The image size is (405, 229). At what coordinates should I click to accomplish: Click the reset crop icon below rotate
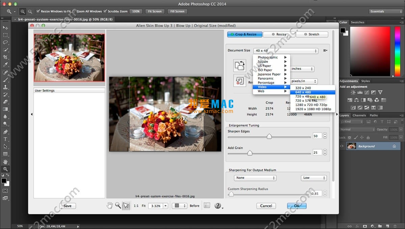(x=240, y=80)
